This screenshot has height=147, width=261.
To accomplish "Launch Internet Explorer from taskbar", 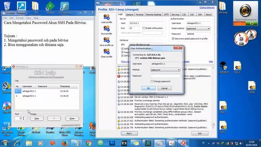I will point(17,143).
